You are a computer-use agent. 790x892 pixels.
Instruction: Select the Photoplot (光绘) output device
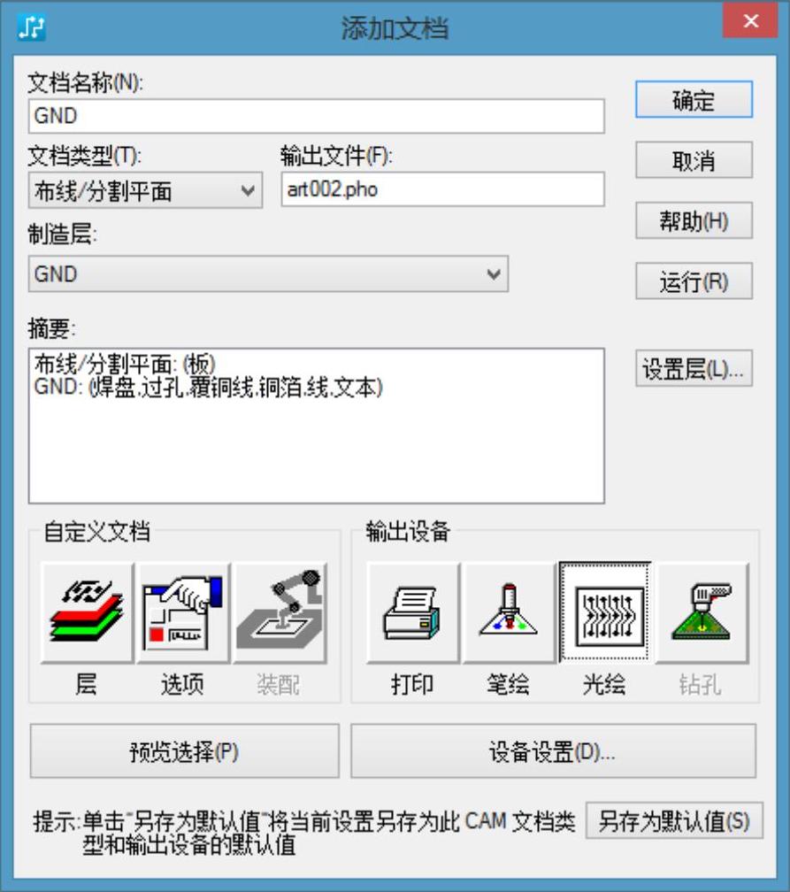(x=605, y=613)
